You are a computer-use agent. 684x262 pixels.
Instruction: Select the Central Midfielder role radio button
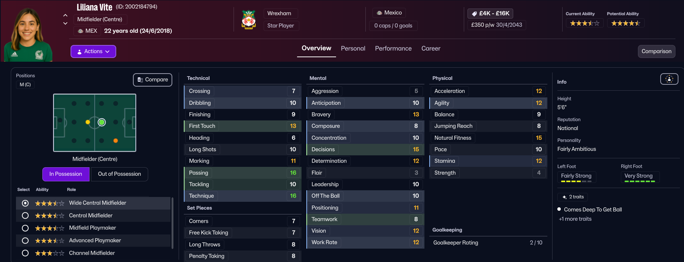pyautogui.click(x=25, y=216)
